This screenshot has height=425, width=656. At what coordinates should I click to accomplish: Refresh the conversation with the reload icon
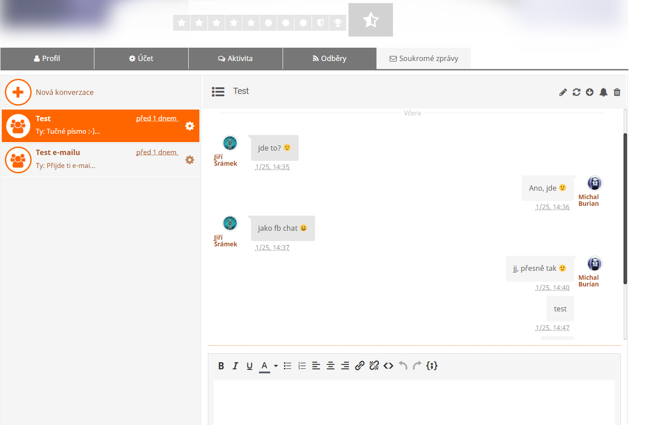click(x=576, y=92)
